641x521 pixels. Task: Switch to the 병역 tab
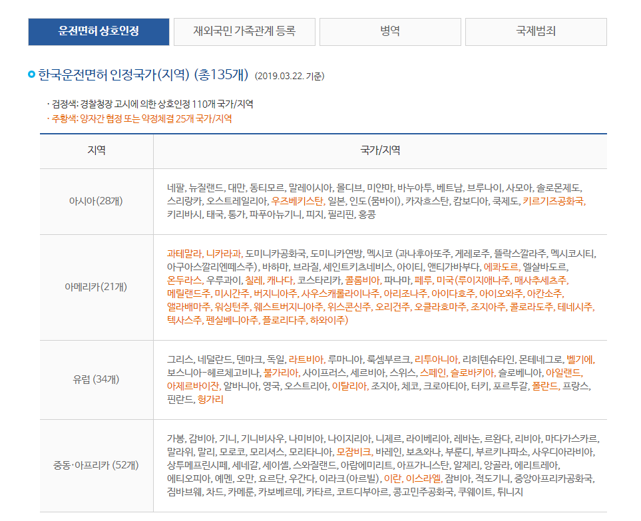pyautogui.click(x=390, y=31)
